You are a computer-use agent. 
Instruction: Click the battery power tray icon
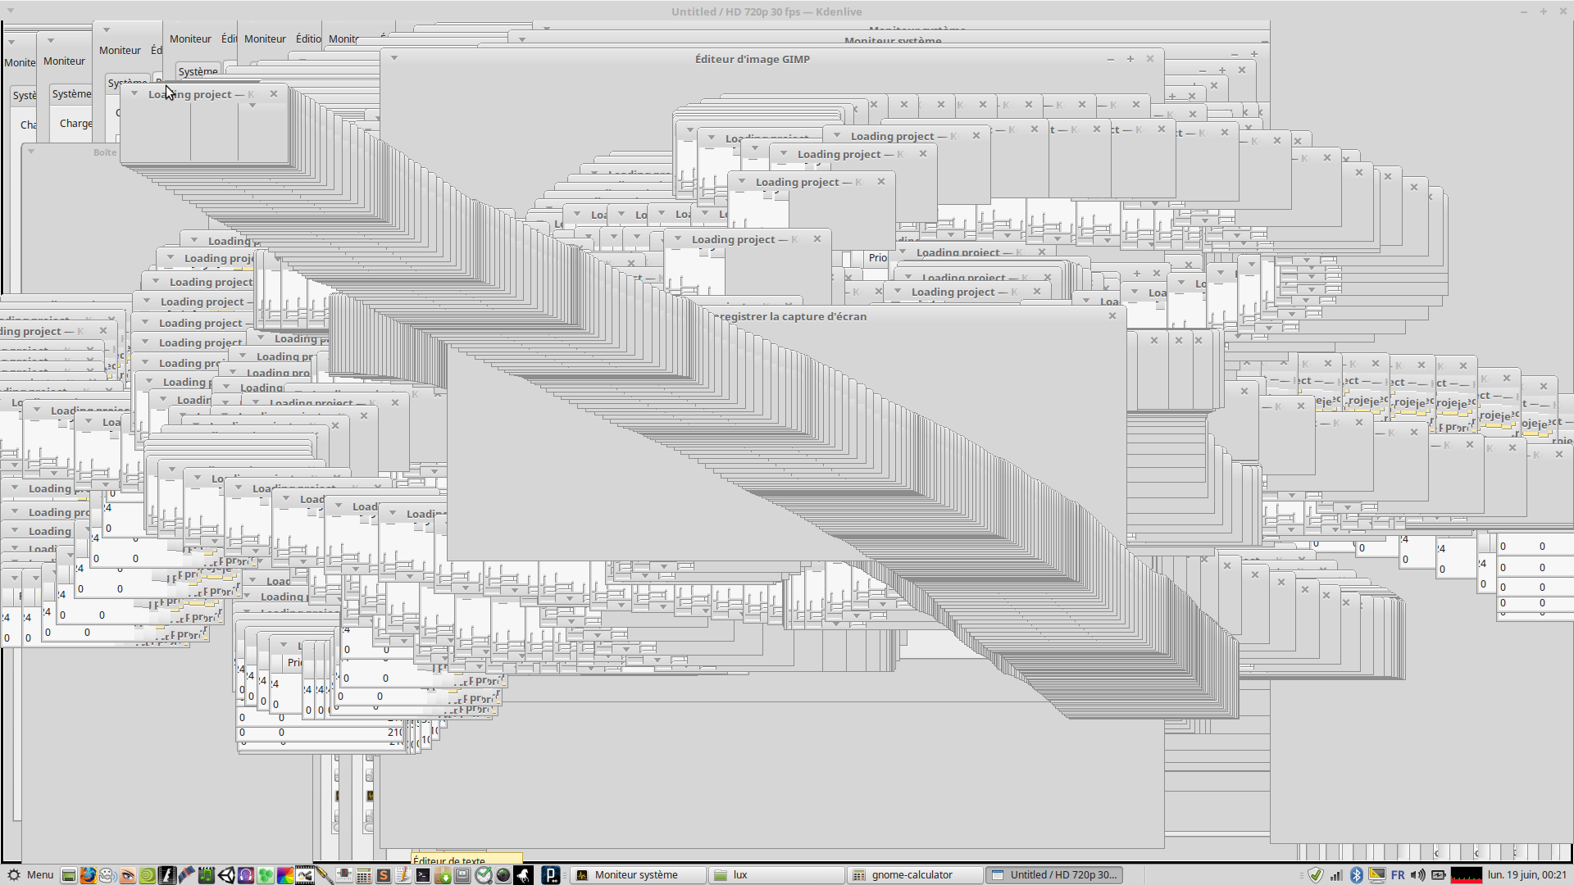click(1439, 875)
